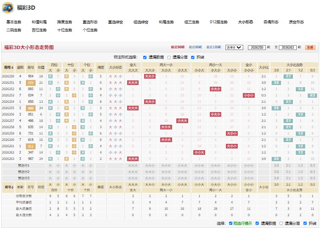Viewport: 320px width, 228px height.
Task: Go to 012路走势 chart
Action: (x=219, y=22)
